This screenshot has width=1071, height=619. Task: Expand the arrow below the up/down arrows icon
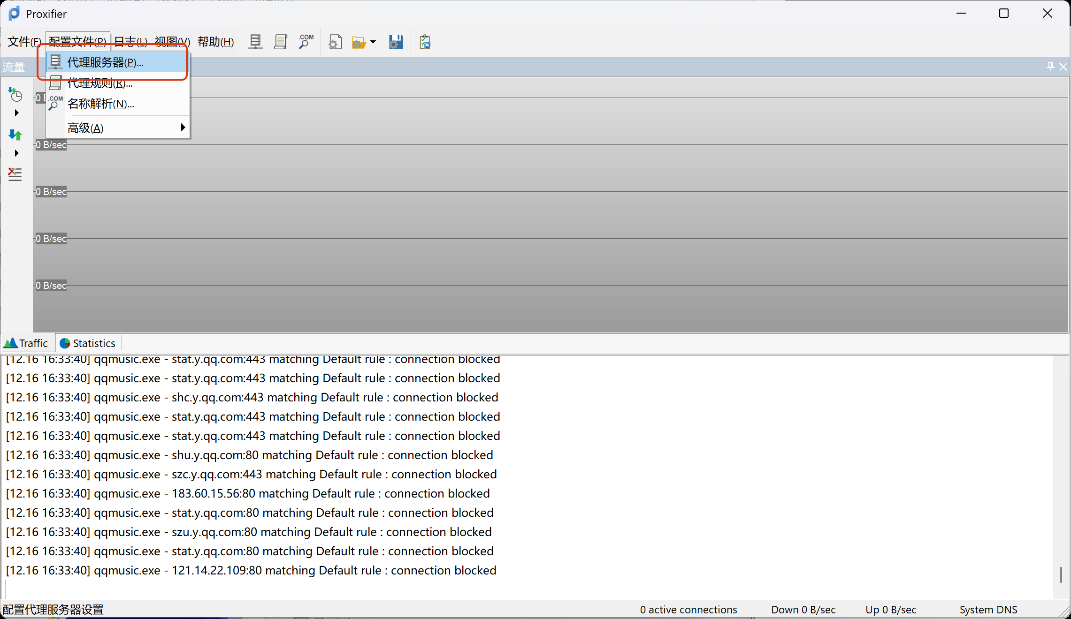coord(17,153)
